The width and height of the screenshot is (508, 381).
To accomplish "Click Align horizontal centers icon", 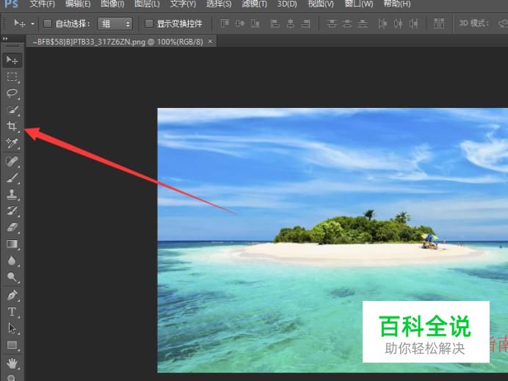I will pyautogui.click(x=291, y=23).
